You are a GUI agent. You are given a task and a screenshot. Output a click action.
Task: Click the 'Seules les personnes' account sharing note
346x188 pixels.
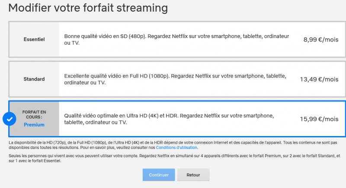(173, 158)
